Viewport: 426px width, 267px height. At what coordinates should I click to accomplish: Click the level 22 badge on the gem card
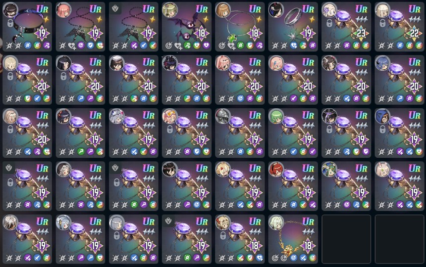(x=414, y=33)
